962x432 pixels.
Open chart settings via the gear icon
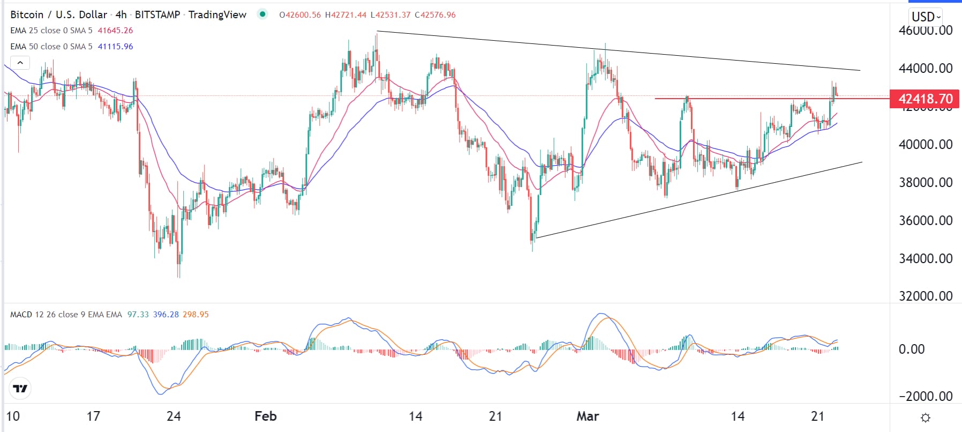click(x=925, y=418)
